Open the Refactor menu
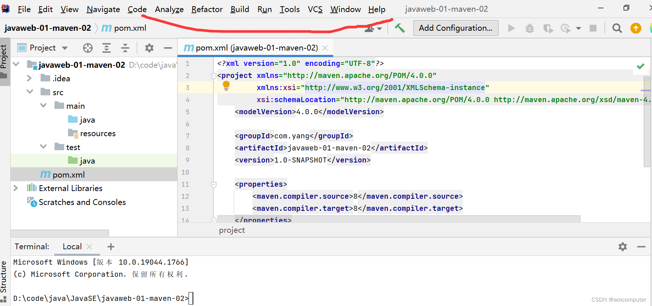Viewport: 652px width, 306px height. point(207,9)
